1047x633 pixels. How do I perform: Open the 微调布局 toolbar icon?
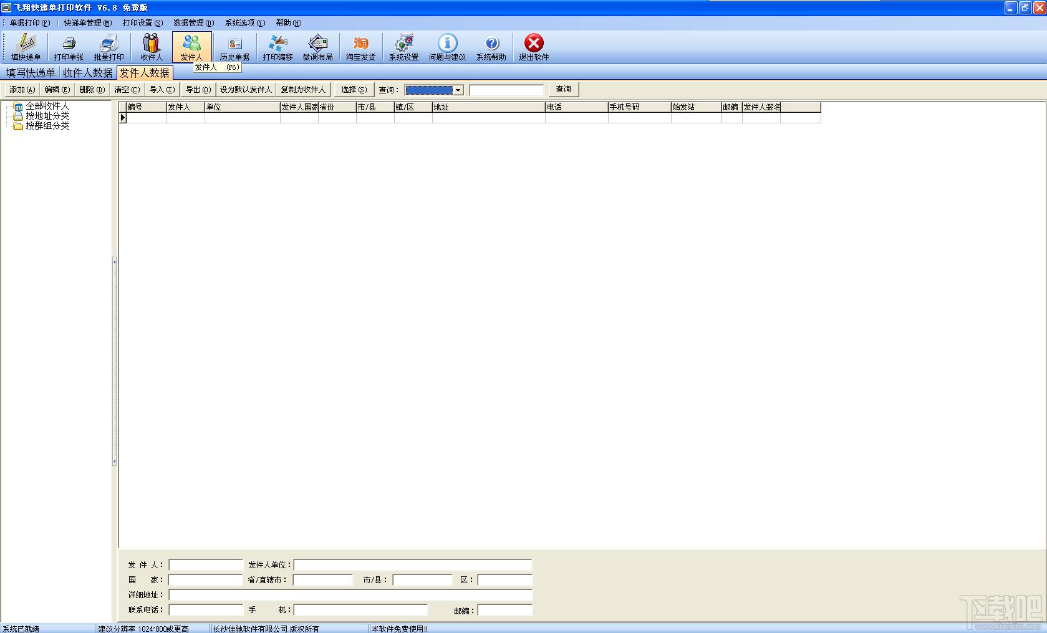(x=318, y=47)
